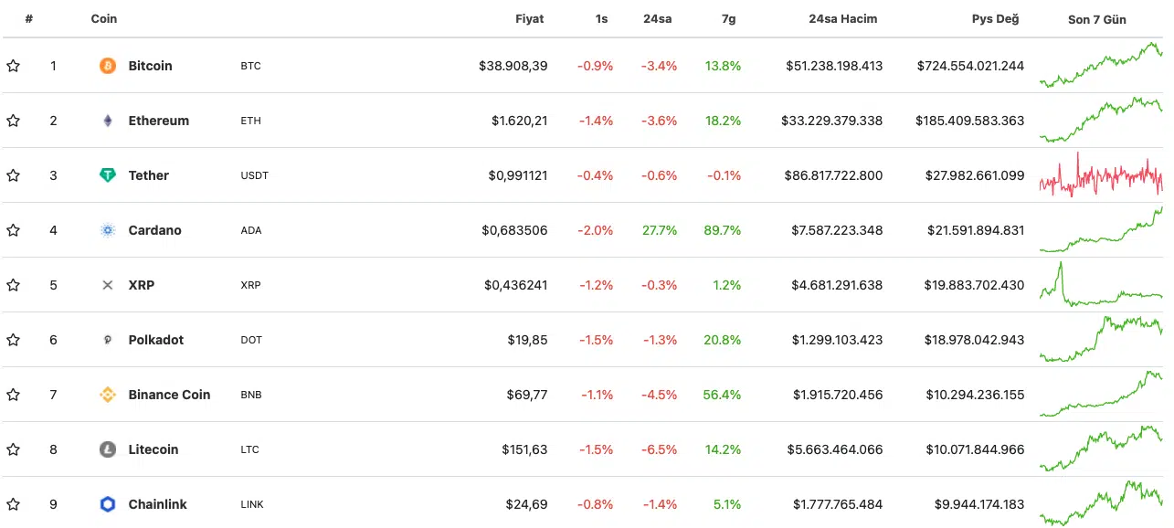1174x528 pixels.
Task: Click the Litecoin logo icon
Action: pyautogui.click(x=108, y=449)
